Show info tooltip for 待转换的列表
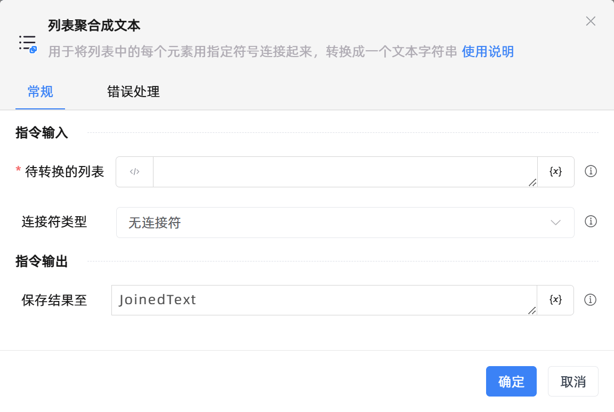The image size is (614, 412). point(591,171)
